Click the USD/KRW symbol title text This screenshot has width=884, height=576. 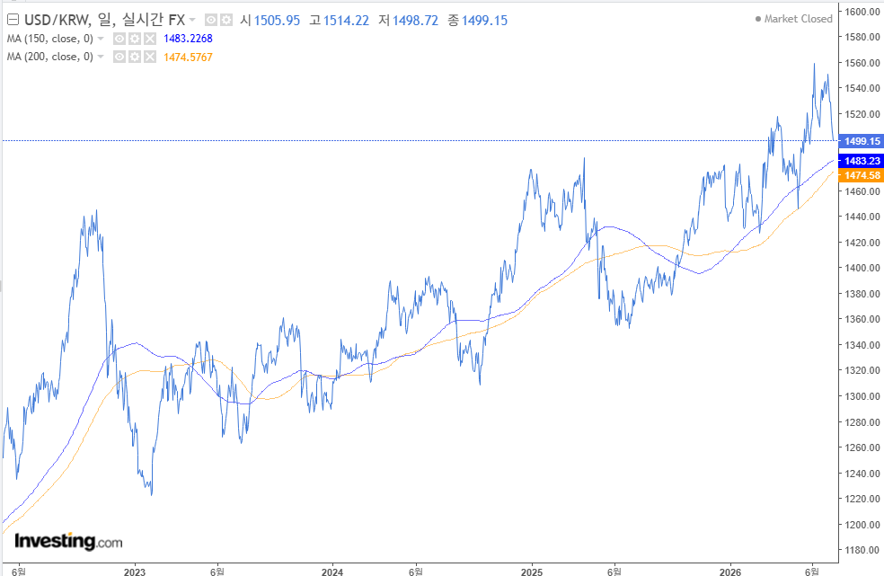pyautogui.click(x=104, y=21)
